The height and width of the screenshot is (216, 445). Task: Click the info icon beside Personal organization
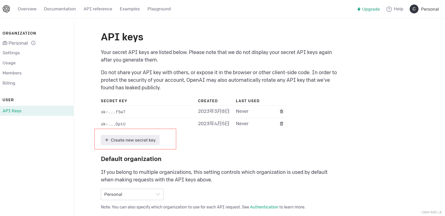[33, 43]
